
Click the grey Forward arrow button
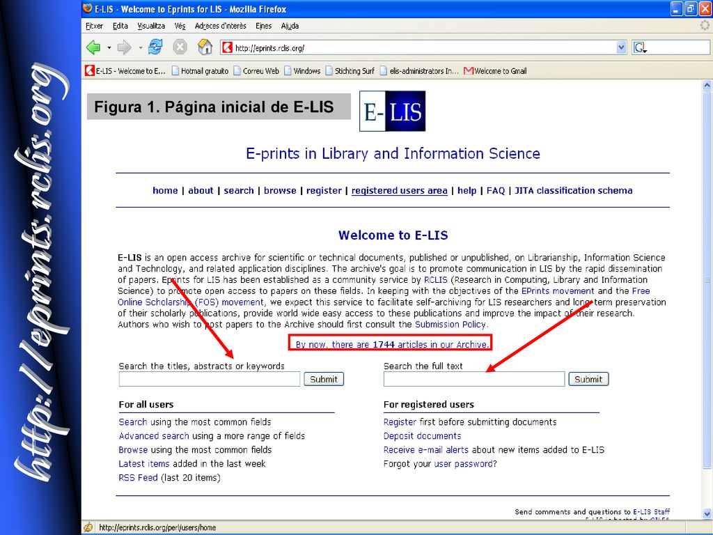pyautogui.click(x=124, y=47)
